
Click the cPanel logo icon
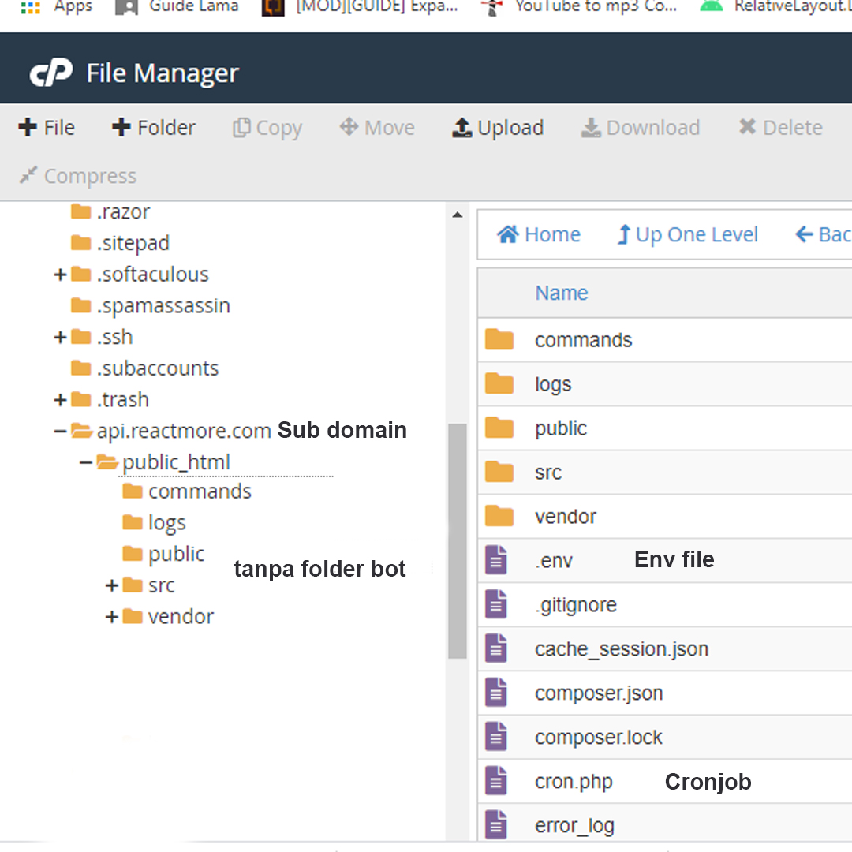click(51, 73)
